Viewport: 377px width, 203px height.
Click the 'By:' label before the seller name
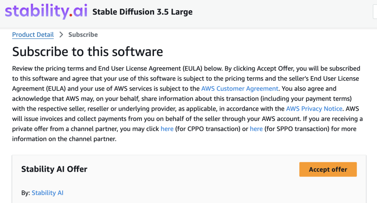tap(25, 193)
